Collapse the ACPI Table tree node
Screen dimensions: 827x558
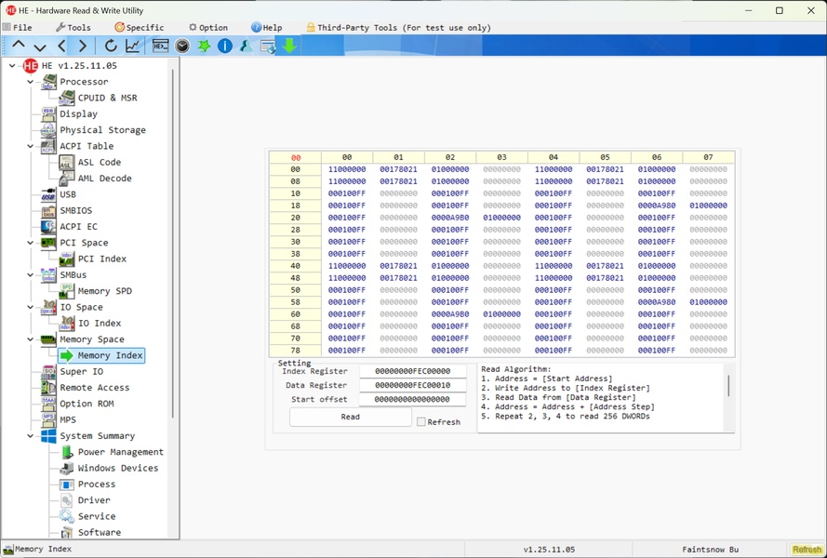tap(31, 146)
